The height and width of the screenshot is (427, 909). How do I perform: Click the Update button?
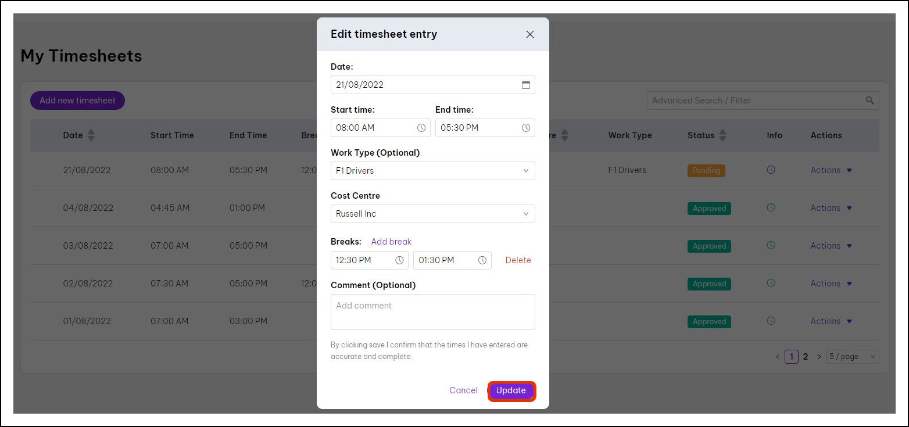point(511,390)
